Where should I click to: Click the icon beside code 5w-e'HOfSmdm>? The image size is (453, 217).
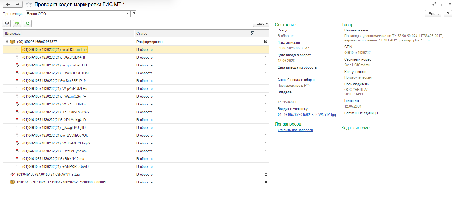17,49
